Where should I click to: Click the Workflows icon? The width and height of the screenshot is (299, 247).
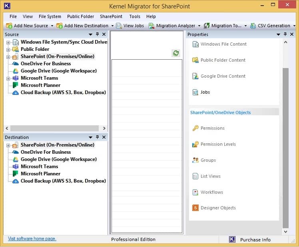click(195, 192)
